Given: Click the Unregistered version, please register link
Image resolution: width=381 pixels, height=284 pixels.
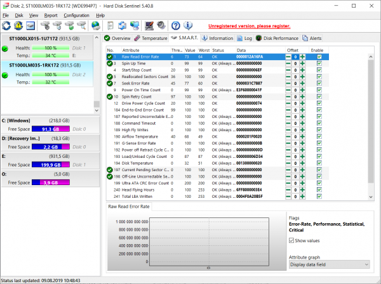Looking at the screenshot, I should tap(249, 25).
